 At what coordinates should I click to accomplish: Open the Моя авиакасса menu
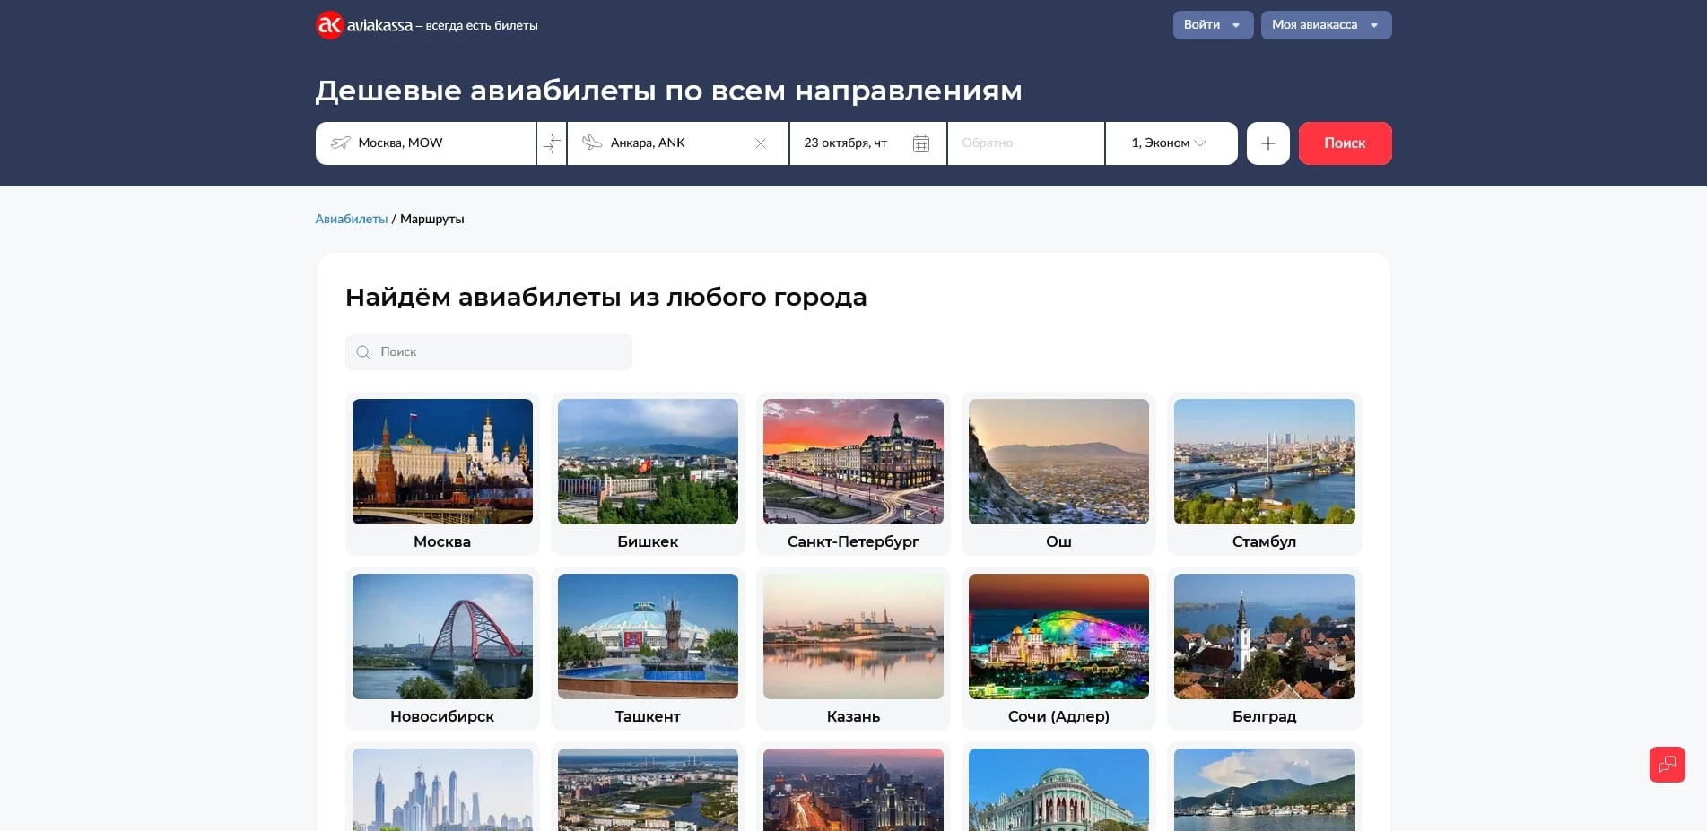click(1325, 25)
